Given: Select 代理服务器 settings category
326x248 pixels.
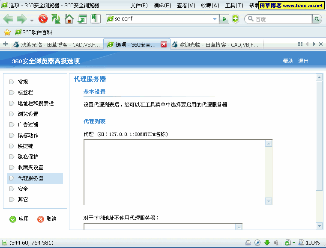Looking at the screenshot, I should tap(35, 178).
